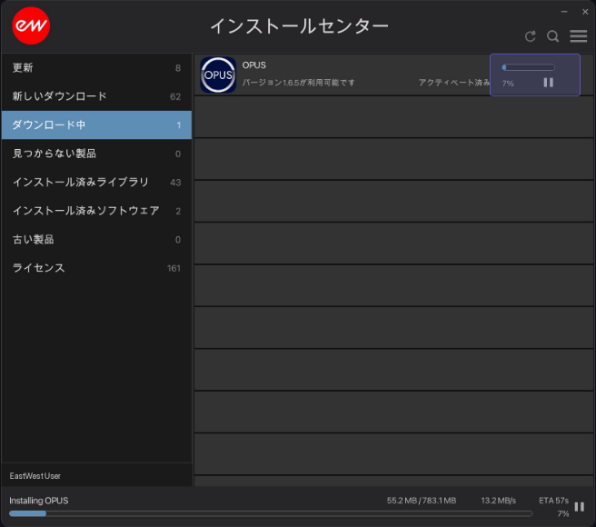Click アクティベート済み status text
The image size is (596, 527).
(x=454, y=83)
